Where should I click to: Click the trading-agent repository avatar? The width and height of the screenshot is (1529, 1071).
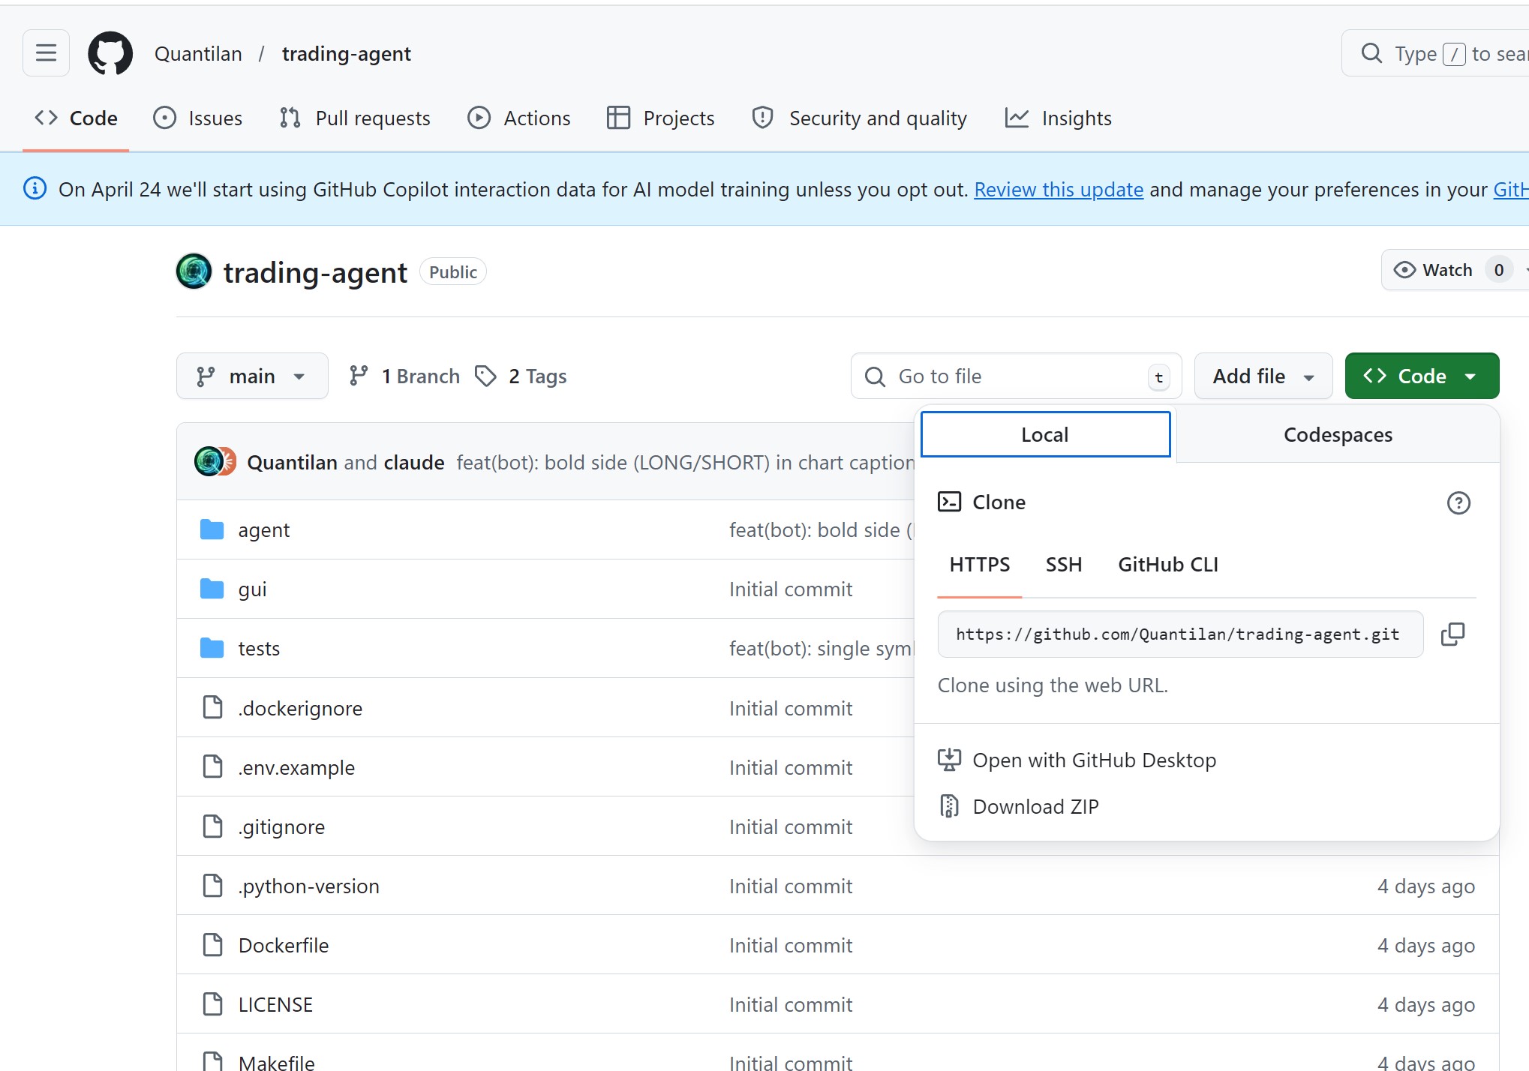tap(194, 271)
